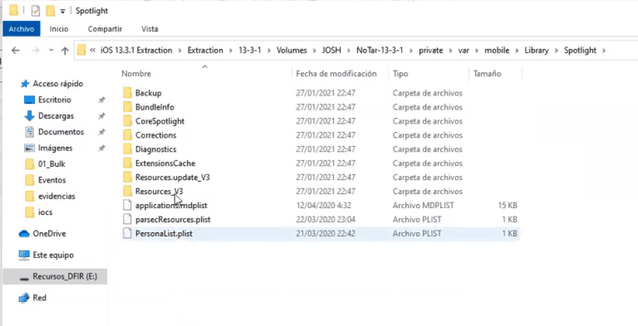Switch to the Vista ribbon tab
This screenshot has height=326, width=638.
[150, 29]
